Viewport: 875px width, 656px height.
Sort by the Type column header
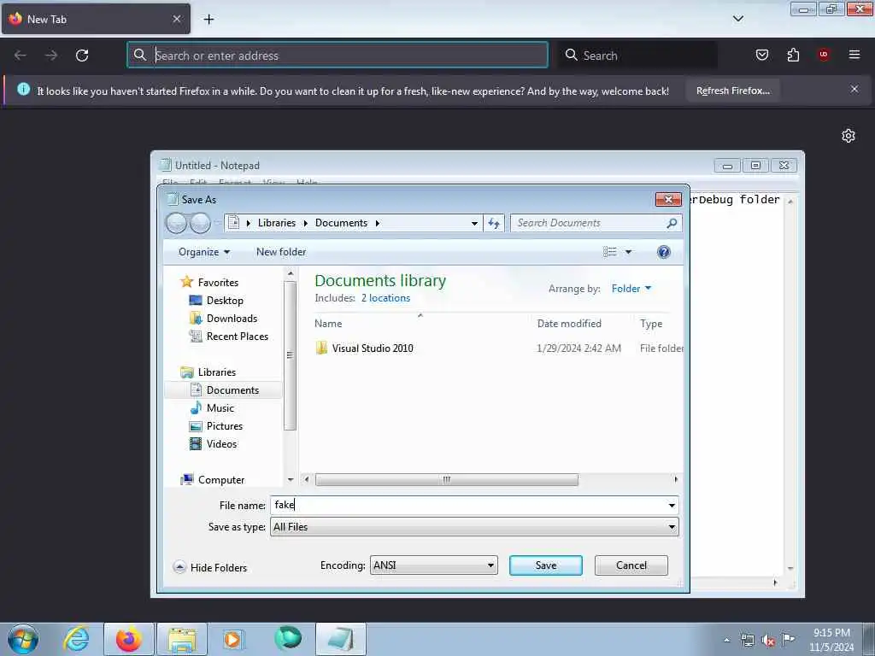point(651,324)
